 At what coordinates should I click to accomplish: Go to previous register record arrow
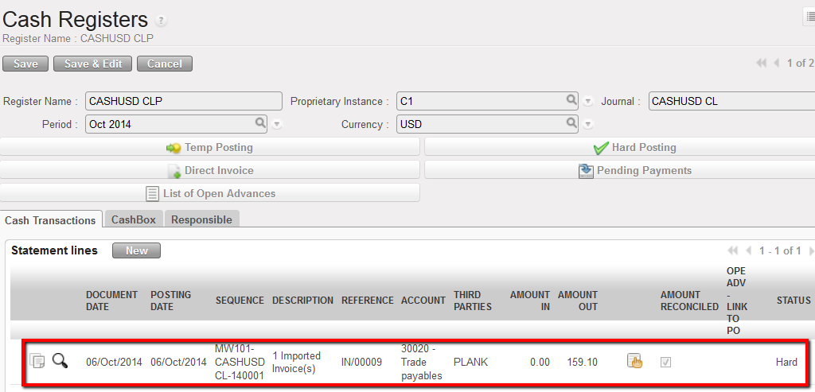777,63
